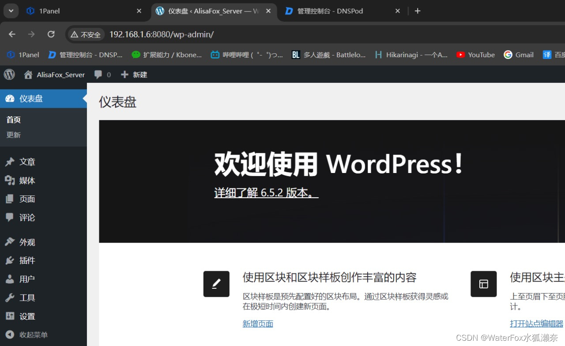Open the 1Panel bookmark
The image size is (565, 346).
(23, 55)
